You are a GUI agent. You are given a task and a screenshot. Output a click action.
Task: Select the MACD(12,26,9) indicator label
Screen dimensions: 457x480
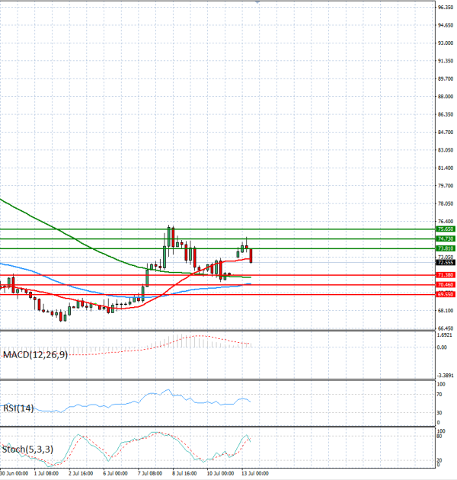[x=35, y=355]
